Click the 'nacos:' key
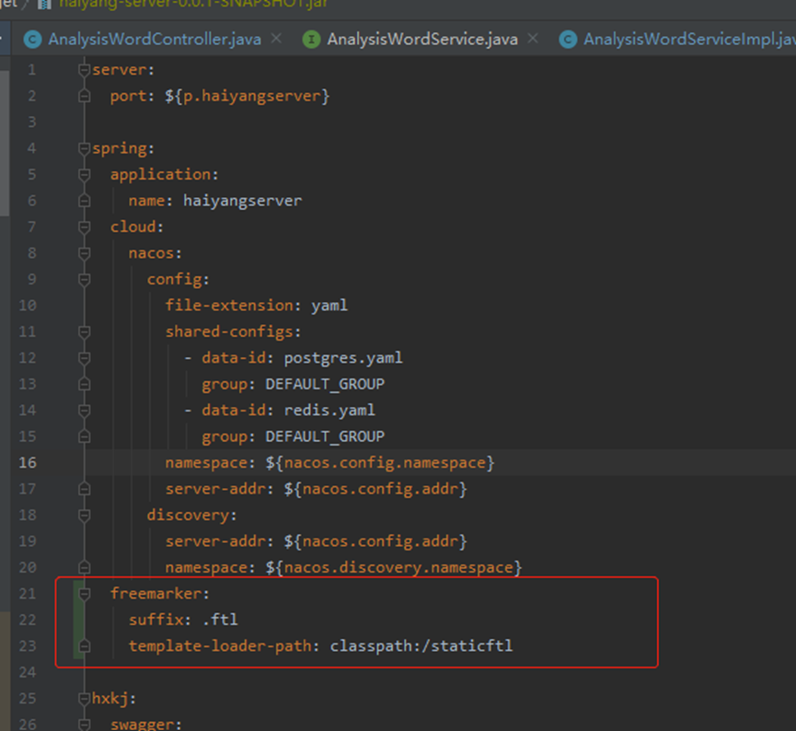Image resolution: width=796 pixels, height=731 pixels. (156, 253)
